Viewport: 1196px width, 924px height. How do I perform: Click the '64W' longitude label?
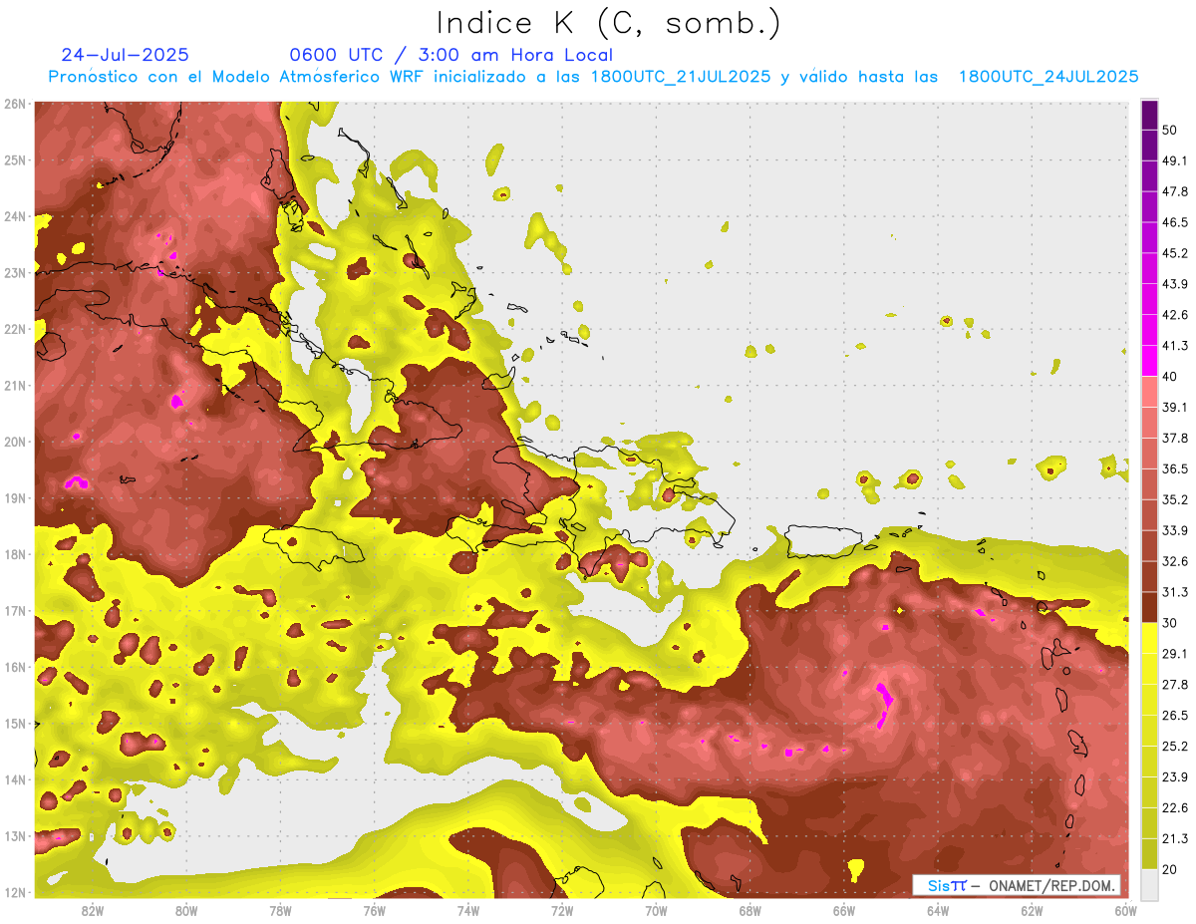pos(938,910)
